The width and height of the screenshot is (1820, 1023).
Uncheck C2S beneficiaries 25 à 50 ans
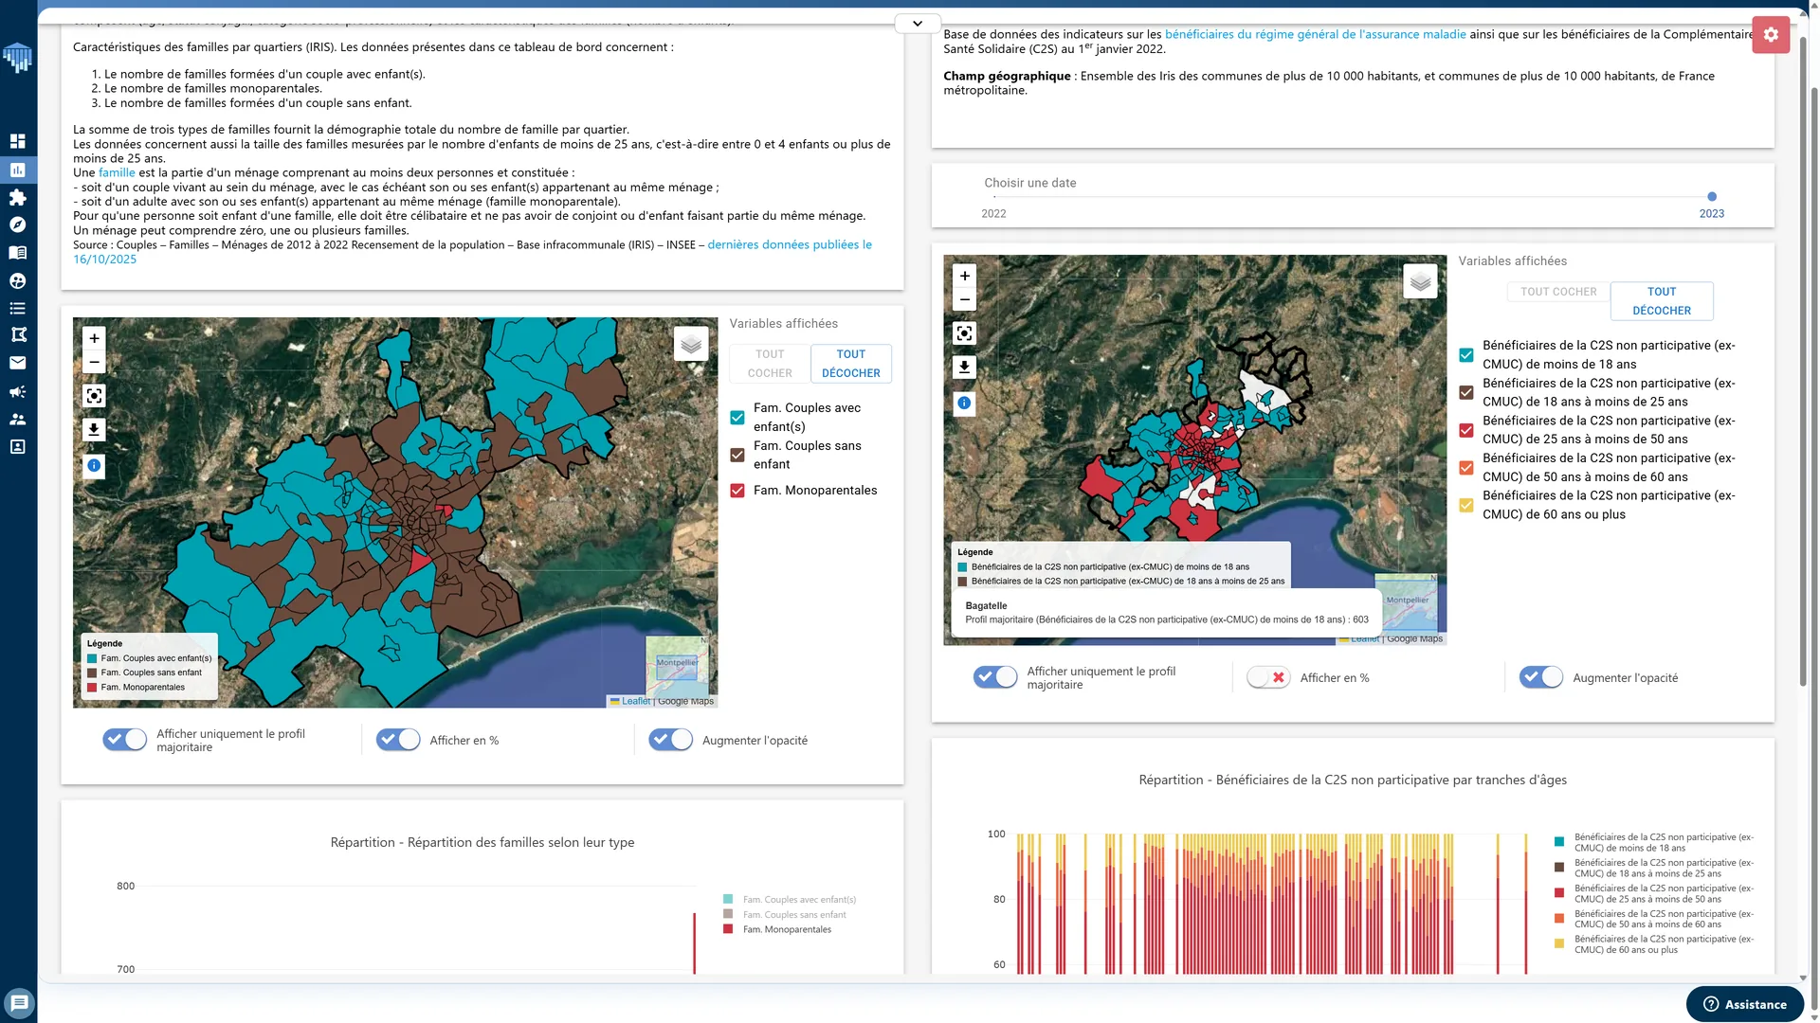tap(1466, 430)
